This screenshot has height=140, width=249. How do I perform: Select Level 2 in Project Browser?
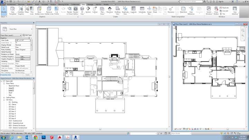[x=11, y=90]
